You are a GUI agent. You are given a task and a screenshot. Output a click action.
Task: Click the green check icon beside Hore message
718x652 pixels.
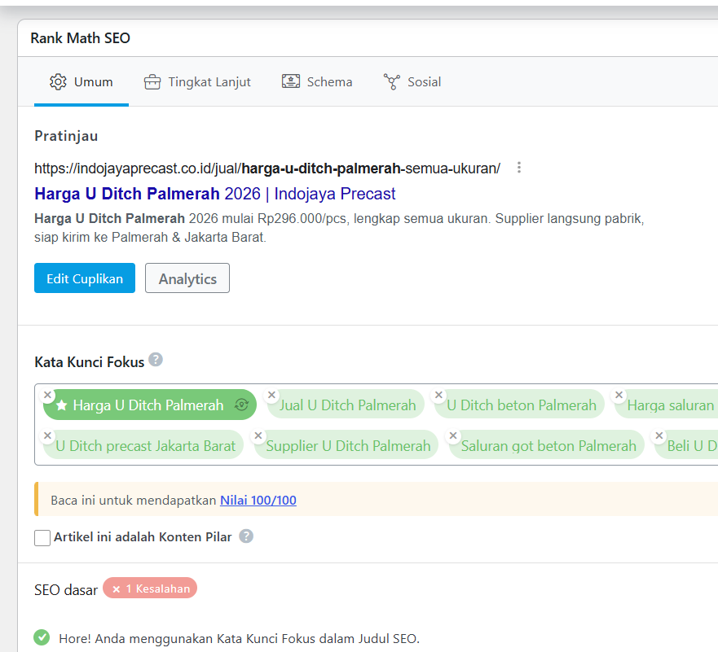(x=42, y=638)
